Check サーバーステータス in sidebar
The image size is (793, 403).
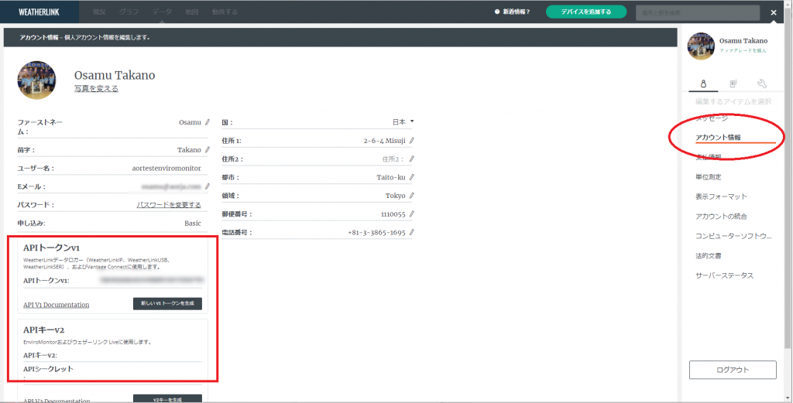click(725, 275)
